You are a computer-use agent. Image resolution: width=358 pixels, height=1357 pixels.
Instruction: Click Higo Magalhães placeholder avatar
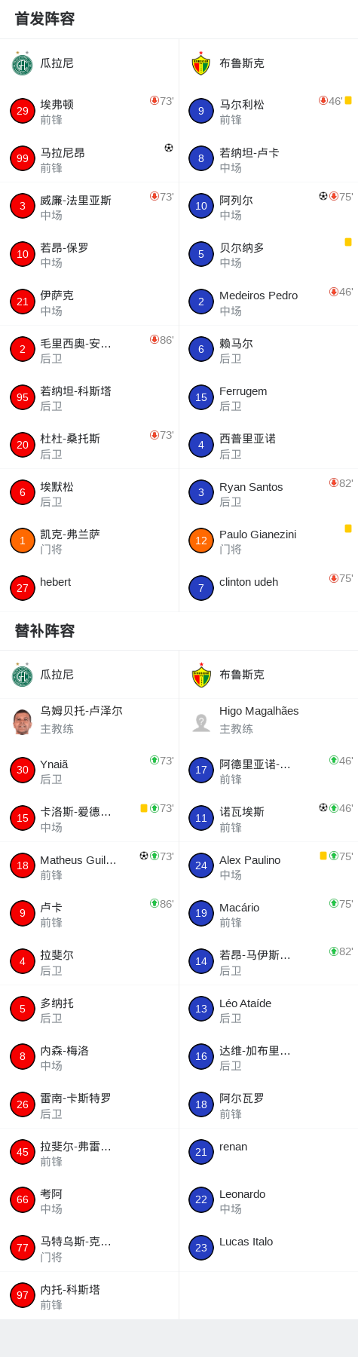pos(201,722)
